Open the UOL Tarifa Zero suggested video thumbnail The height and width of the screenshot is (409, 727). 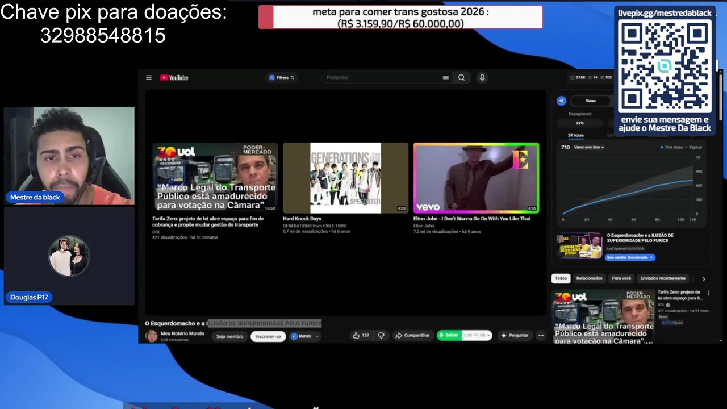tap(215, 178)
